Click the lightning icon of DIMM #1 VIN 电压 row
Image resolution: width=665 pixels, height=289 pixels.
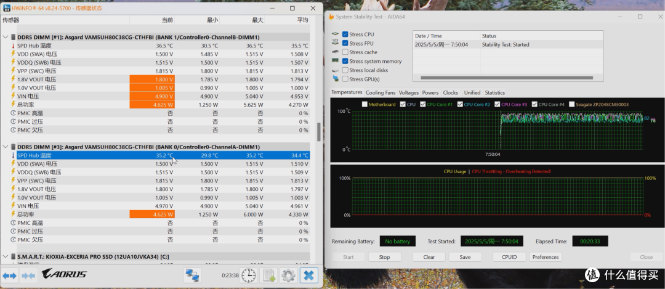pos(13,96)
